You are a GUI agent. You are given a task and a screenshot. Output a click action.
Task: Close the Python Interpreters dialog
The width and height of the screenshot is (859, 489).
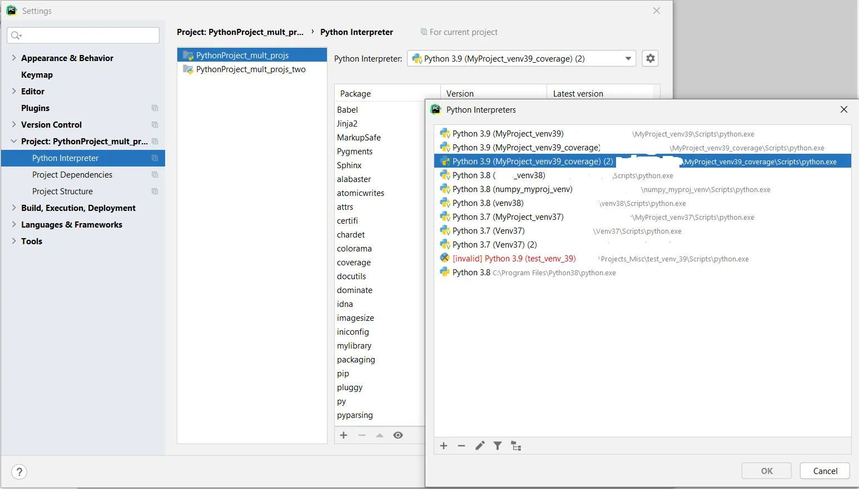pos(844,109)
